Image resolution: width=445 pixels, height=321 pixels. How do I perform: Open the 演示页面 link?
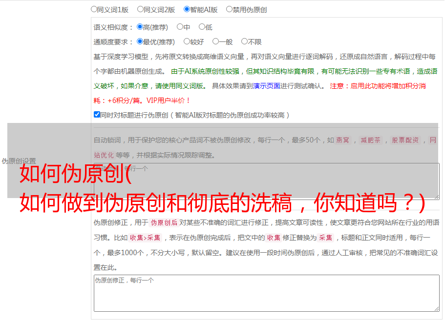click(x=266, y=86)
